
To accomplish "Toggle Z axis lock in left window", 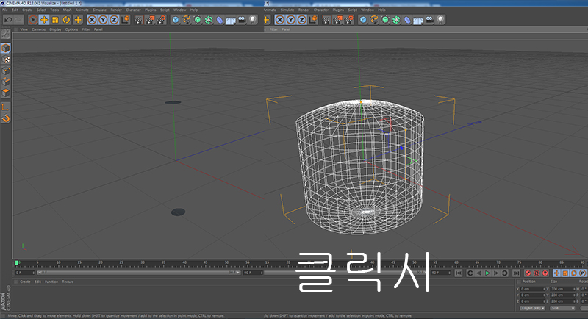I will tap(114, 20).
